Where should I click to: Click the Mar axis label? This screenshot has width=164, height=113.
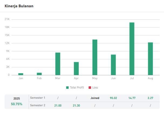click(58, 78)
